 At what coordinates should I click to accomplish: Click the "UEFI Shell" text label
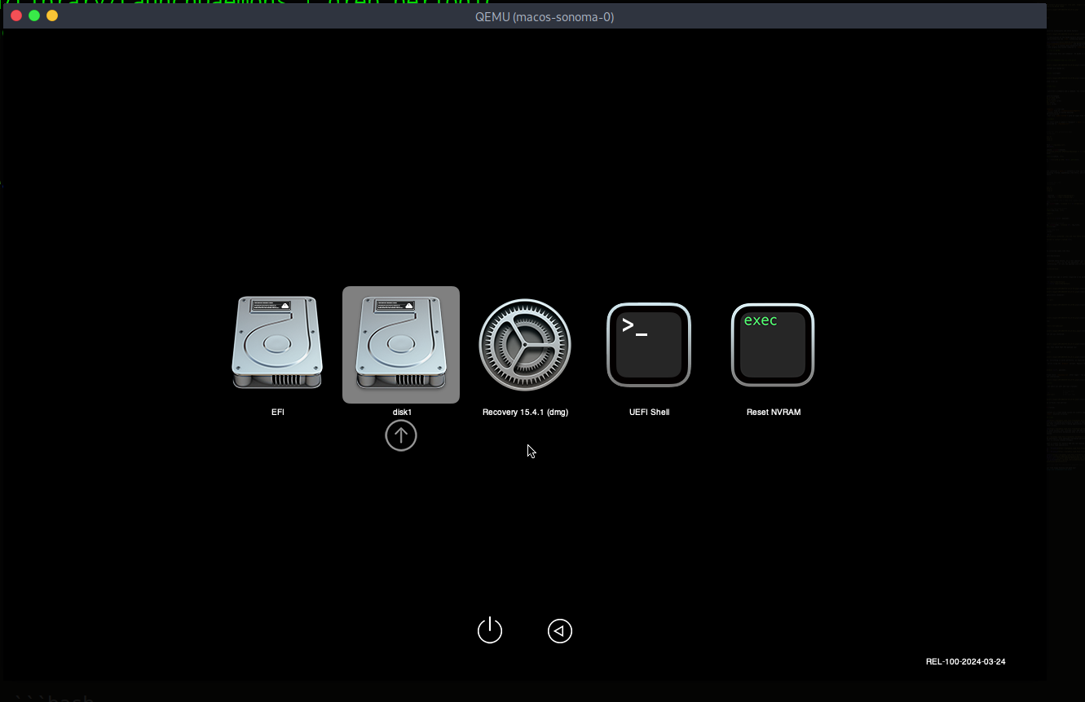coord(649,413)
